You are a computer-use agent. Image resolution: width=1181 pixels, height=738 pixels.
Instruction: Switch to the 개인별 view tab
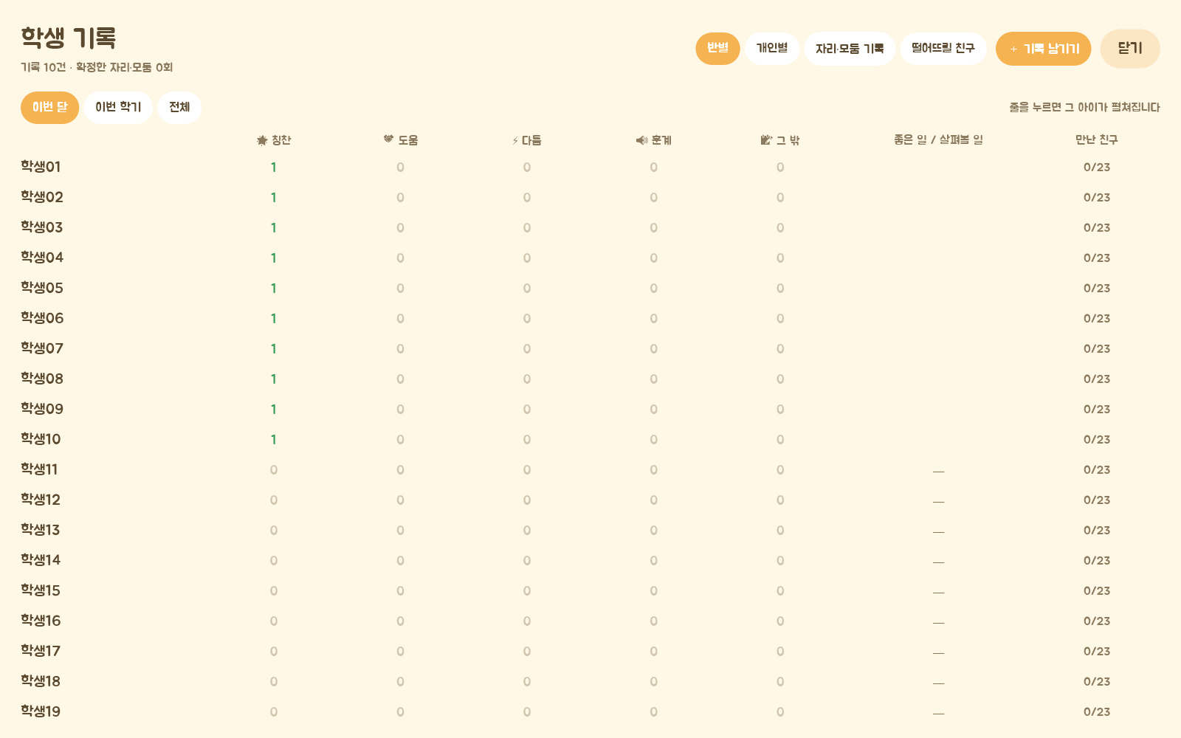pos(772,49)
